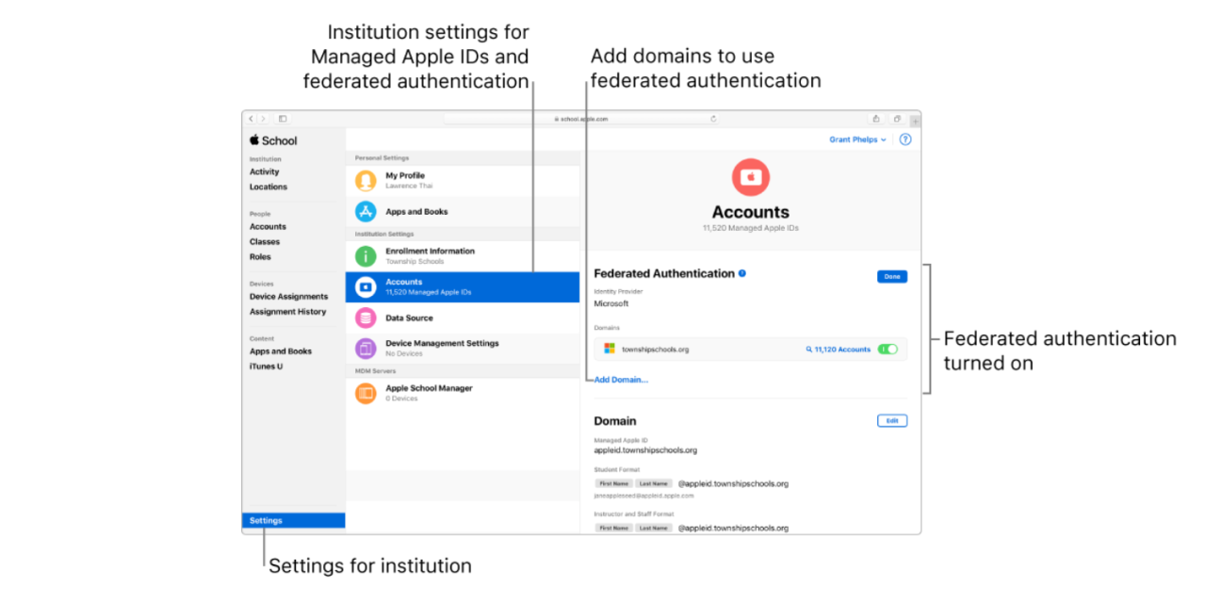Click Settings at the sidebar bottom
The image size is (1206, 603).
click(x=265, y=519)
